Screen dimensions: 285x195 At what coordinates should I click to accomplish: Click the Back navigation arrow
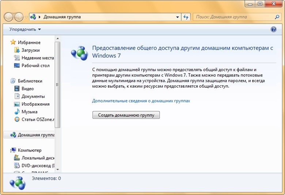click(x=8, y=17)
